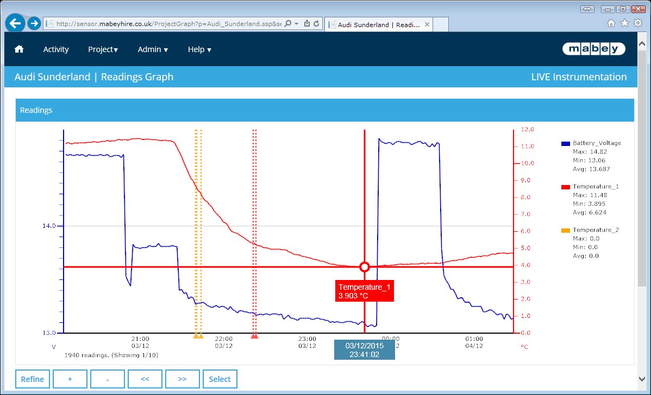Click the page scrollbar down arrow

tap(642, 379)
